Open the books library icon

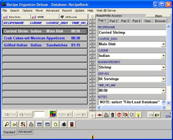(64, 124)
